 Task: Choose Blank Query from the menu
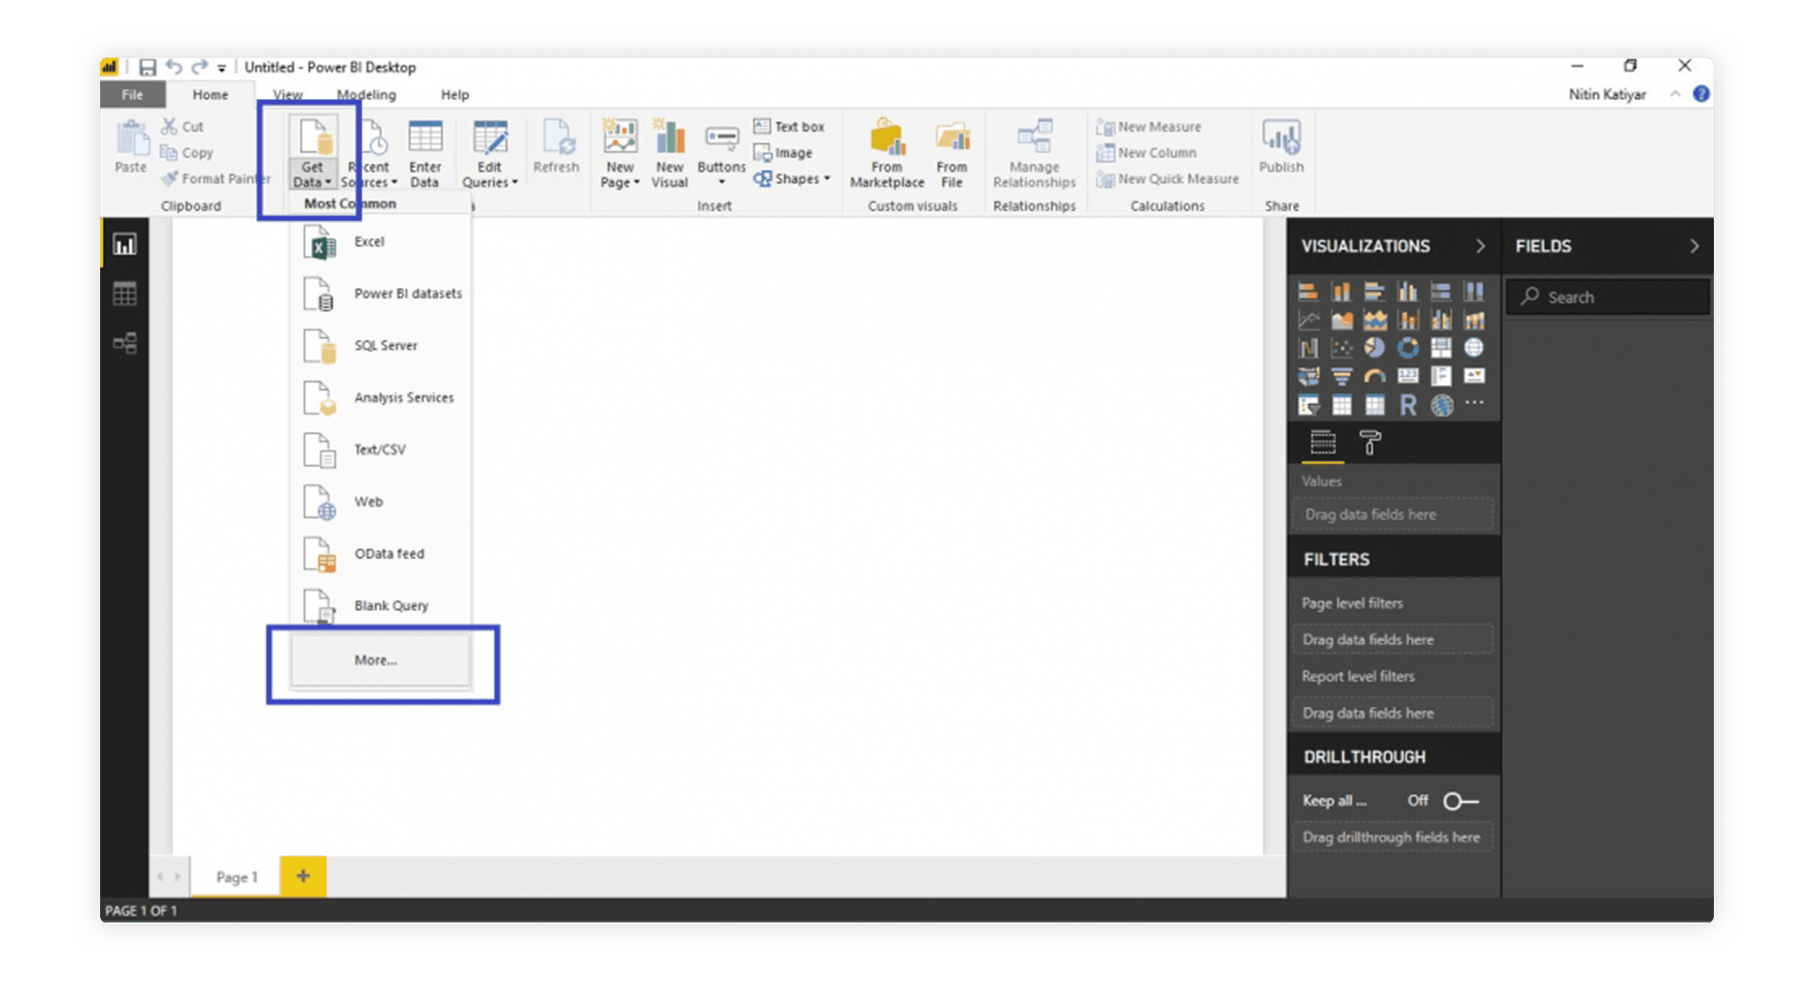[380, 605]
